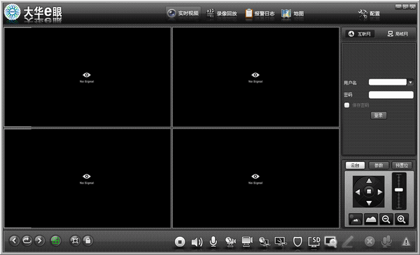Image resolution: width=420 pixels, height=255 pixels.
Task: Click the PTZ speed vertical slider handle
Action: point(399,190)
